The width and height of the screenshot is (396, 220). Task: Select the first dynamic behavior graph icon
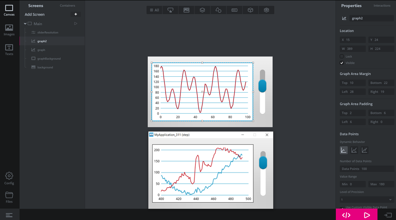[343, 150]
